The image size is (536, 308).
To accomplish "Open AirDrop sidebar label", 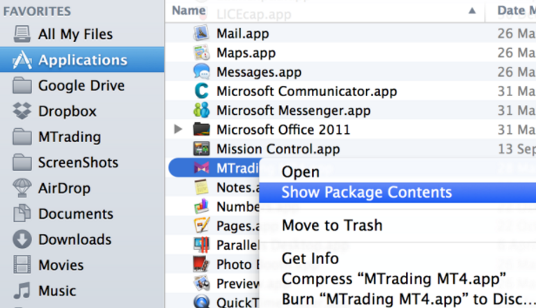I will click(x=65, y=188).
